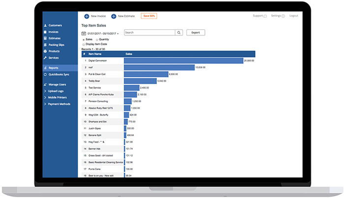Open the Reports sidebar item

(x=60, y=68)
